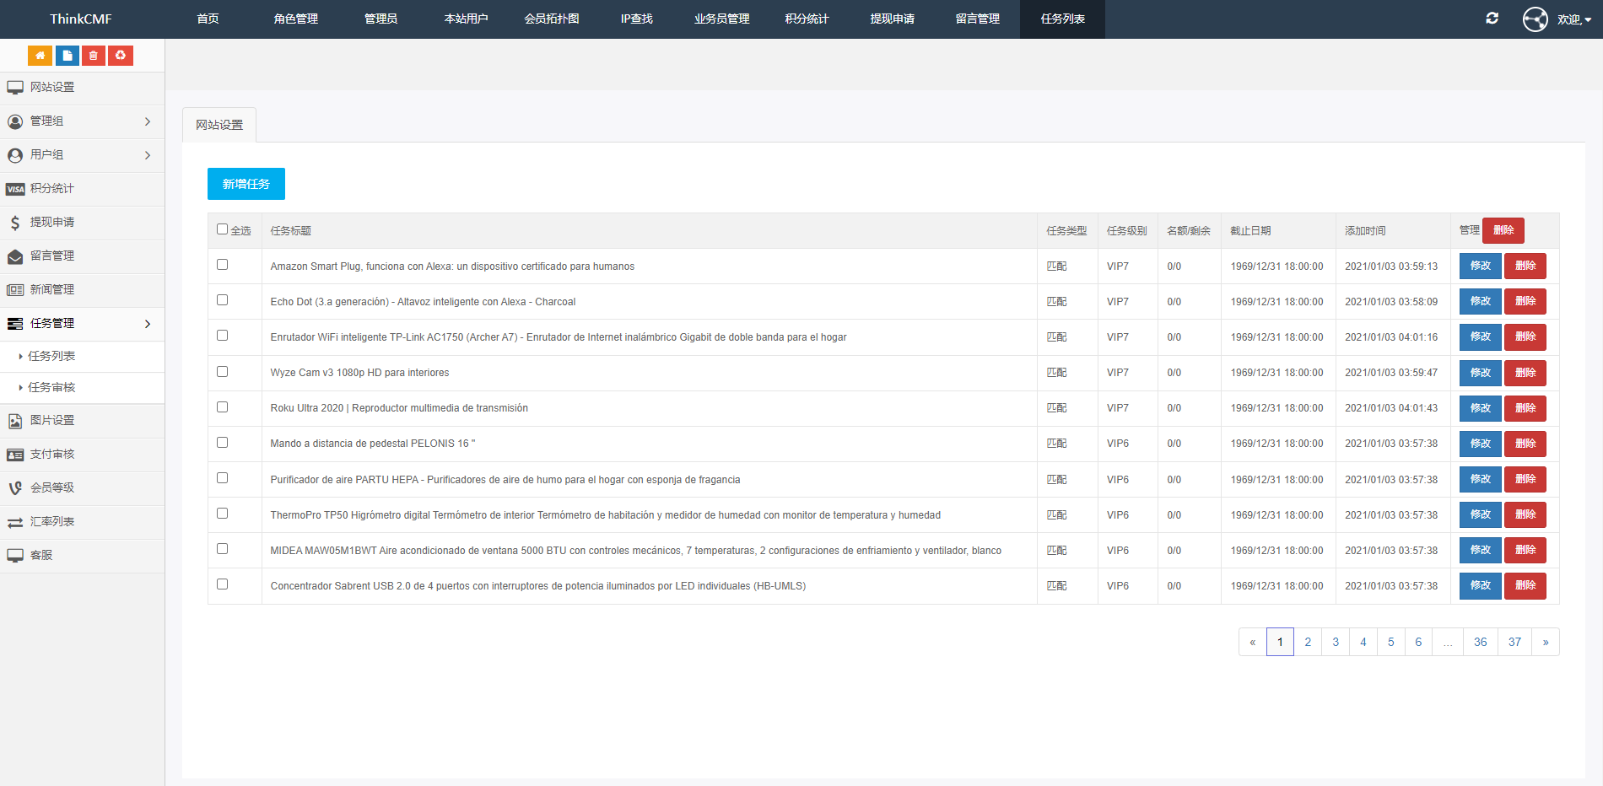1603x786 pixels.
Task: Click the blue document shortcut icon
Action: (x=67, y=56)
